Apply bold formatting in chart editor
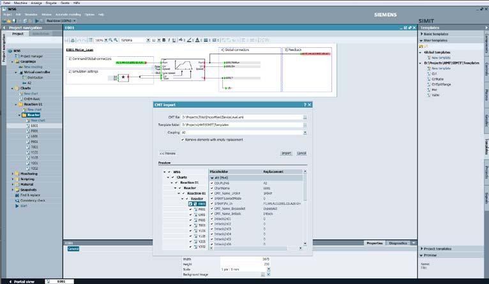Image resolution: width=489 pixels, height=284 pixels. [x=163, y=40]
